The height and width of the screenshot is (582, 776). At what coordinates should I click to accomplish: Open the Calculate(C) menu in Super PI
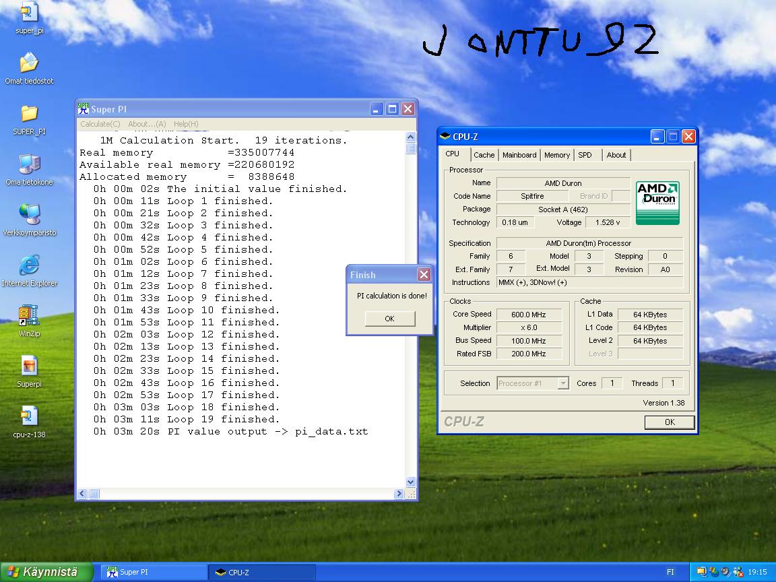[100, 124]
